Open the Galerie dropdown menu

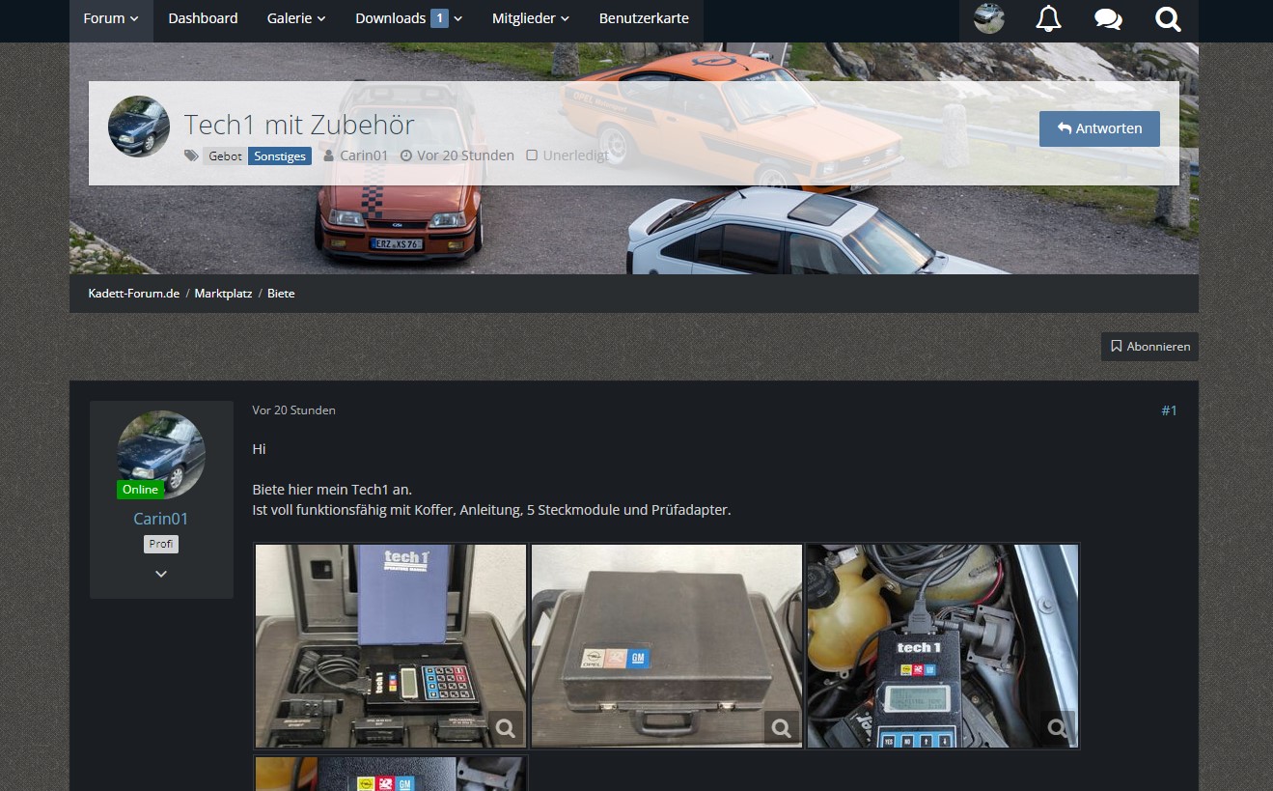click(x=296, y=19)
